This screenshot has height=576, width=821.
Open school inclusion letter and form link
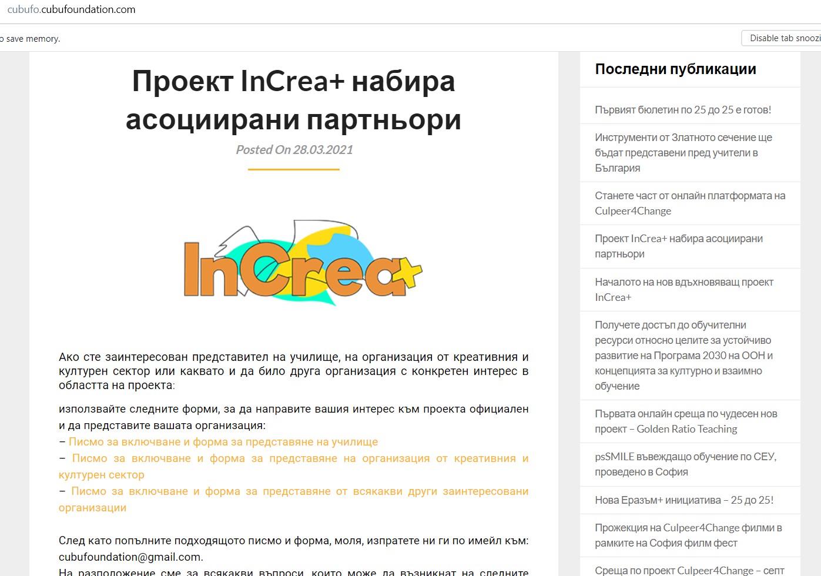pyautogui.click(x=223, y=442)
